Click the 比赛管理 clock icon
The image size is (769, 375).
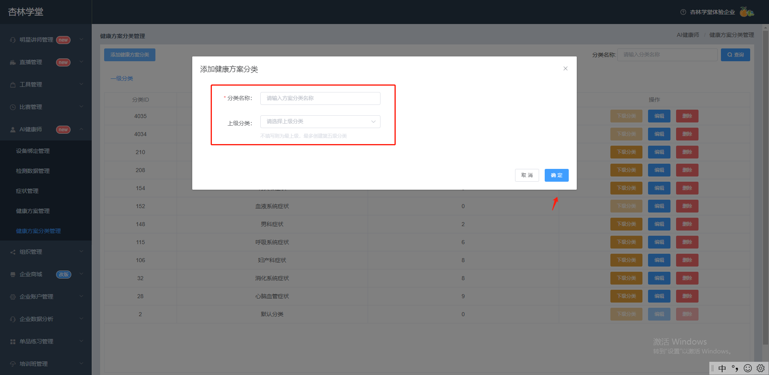pos(13,107)
